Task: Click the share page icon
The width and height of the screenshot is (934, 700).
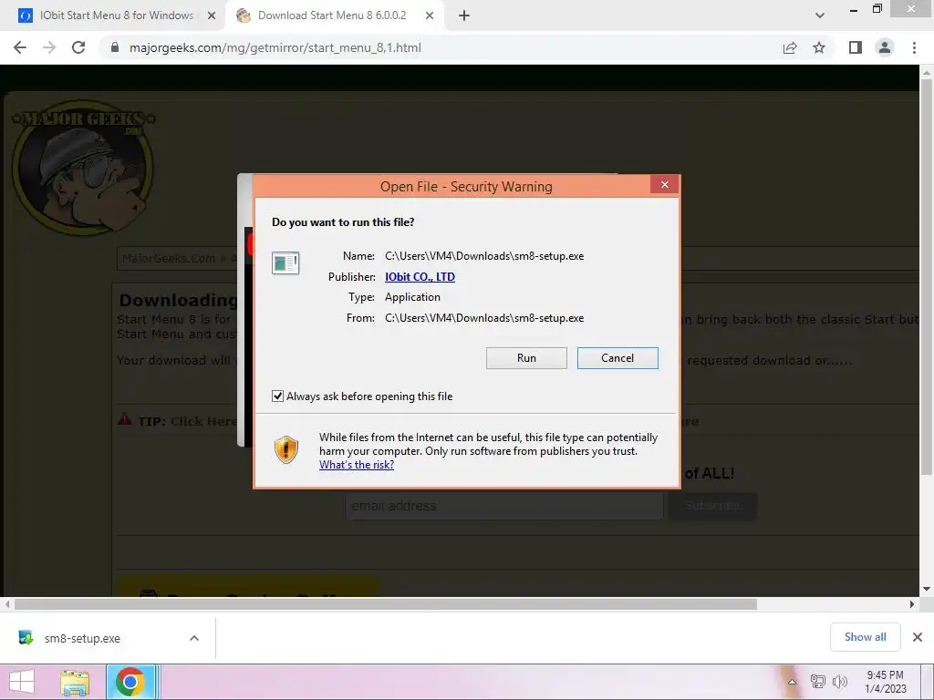Action: point(790,47)
